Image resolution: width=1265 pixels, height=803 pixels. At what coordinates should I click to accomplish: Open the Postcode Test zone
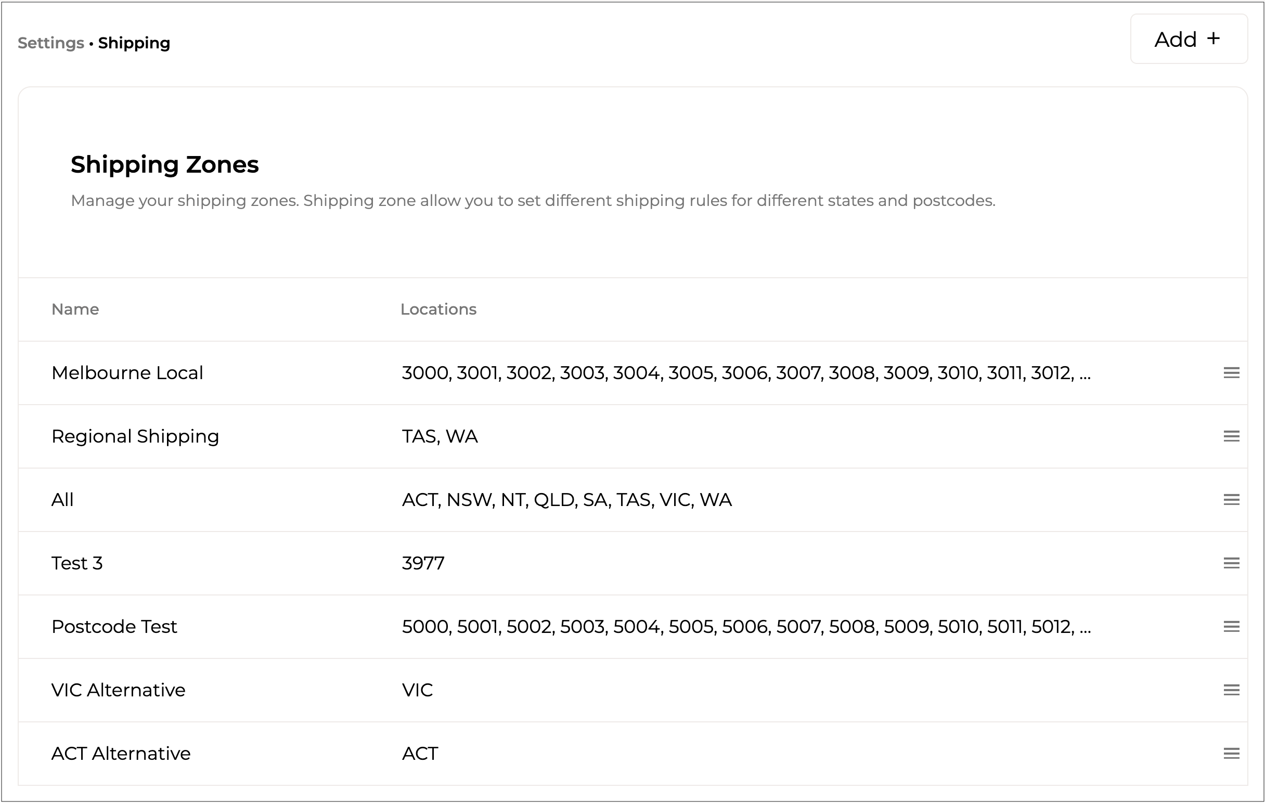[x=114, y=627]
